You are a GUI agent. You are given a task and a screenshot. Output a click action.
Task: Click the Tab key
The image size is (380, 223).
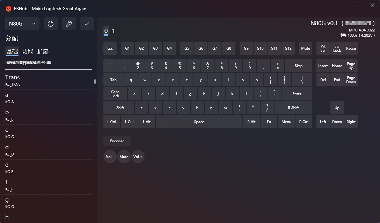(x=114, y=80)
